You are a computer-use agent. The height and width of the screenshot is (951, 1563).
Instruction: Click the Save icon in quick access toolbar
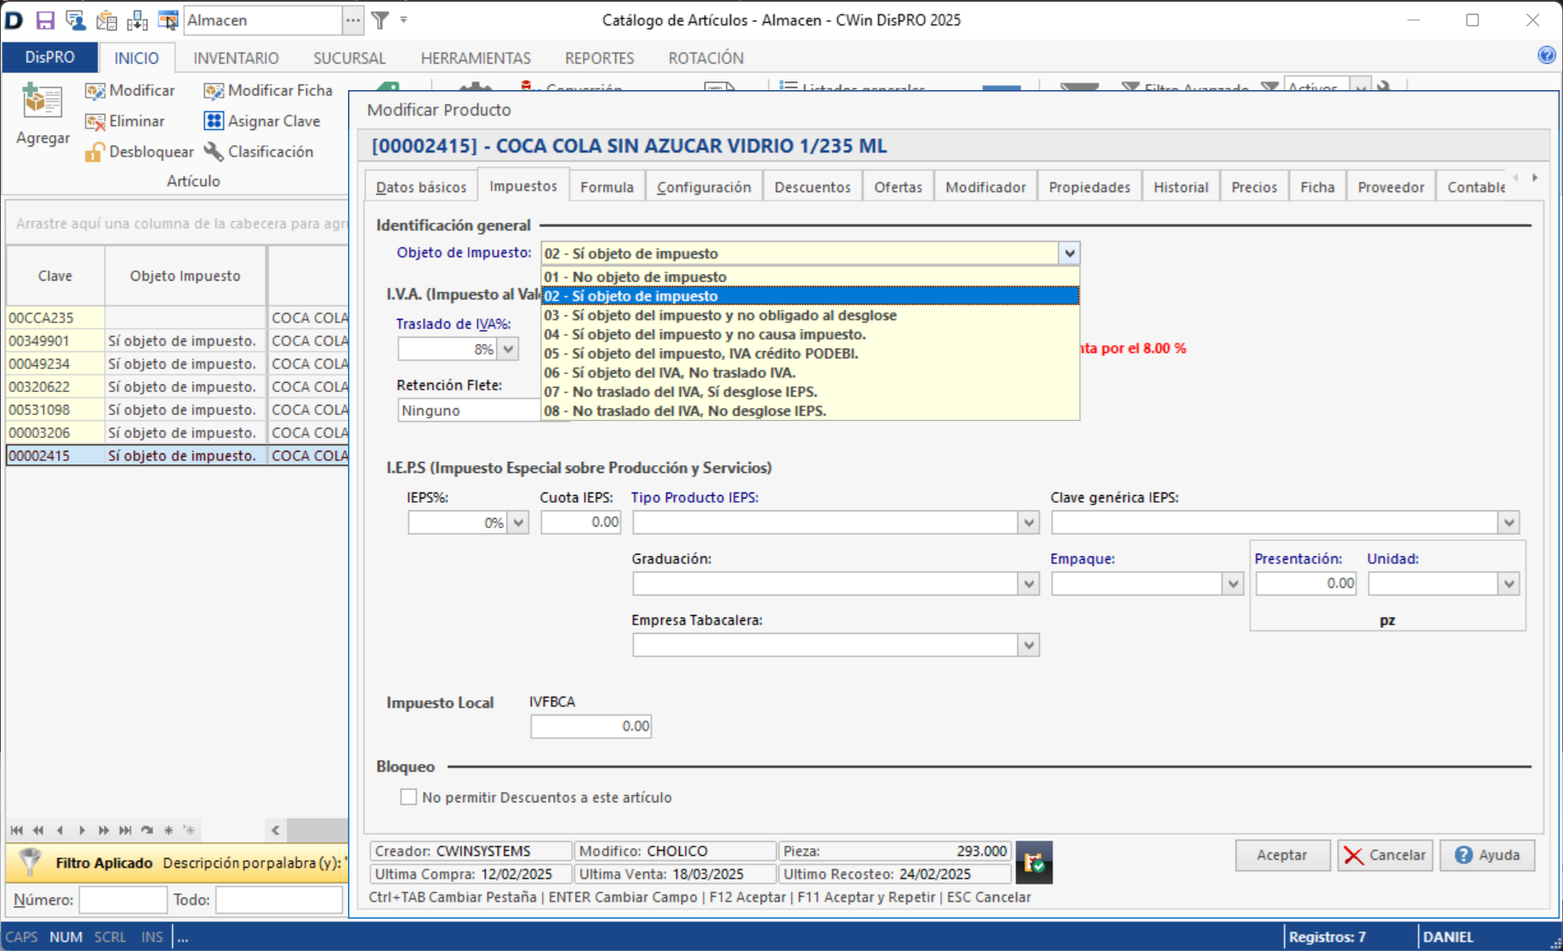pyautogui.click(x=45, y=20)
